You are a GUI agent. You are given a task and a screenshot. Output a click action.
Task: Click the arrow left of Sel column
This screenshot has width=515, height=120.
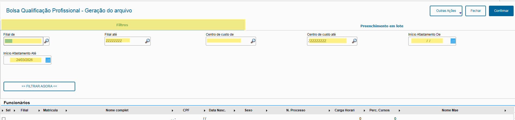[2, 111]
